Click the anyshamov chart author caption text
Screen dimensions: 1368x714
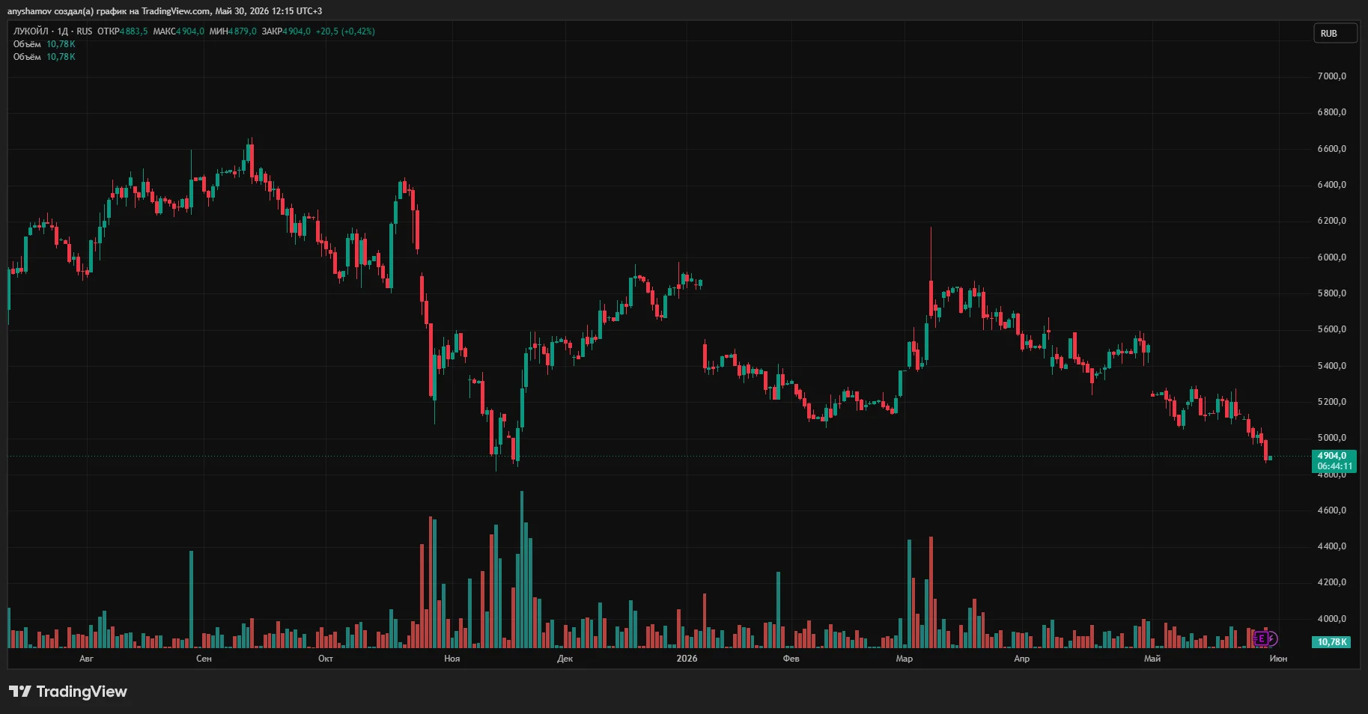(x=165, y=11)
